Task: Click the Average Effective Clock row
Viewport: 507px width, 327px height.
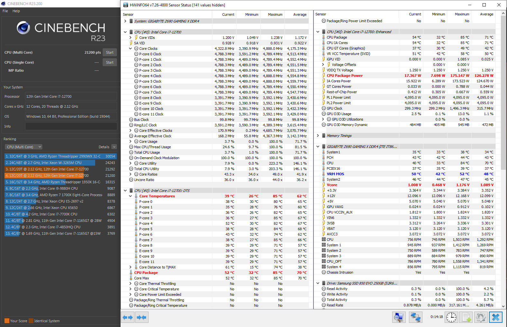Action: point(215,136)
